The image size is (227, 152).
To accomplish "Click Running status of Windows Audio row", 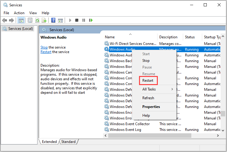I will [192, 49].
